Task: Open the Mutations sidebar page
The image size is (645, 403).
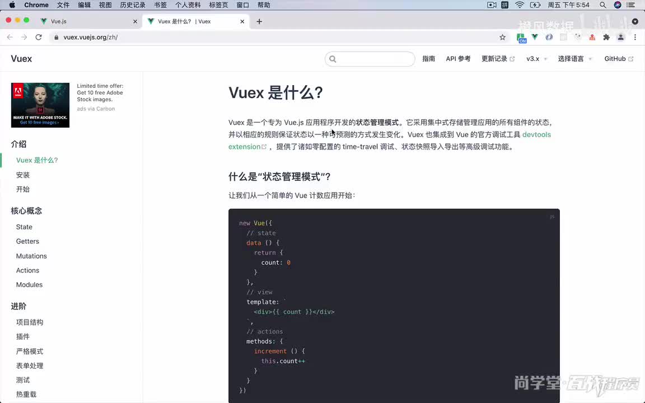Action: pyautogui.click(x=31, y=256)
